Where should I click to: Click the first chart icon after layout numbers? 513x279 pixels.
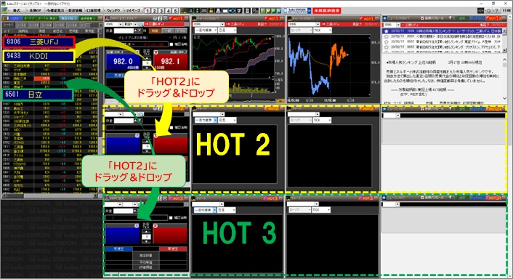point(184,11)
